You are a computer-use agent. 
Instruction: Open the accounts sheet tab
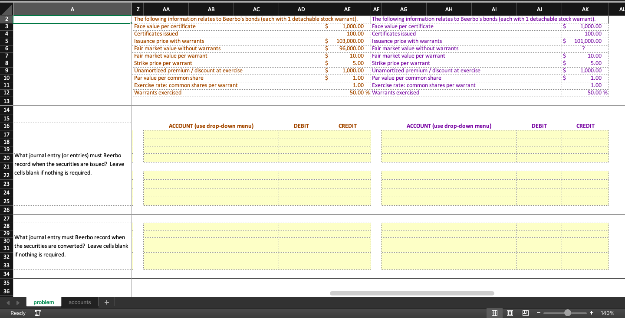click(x=80, y=302)
